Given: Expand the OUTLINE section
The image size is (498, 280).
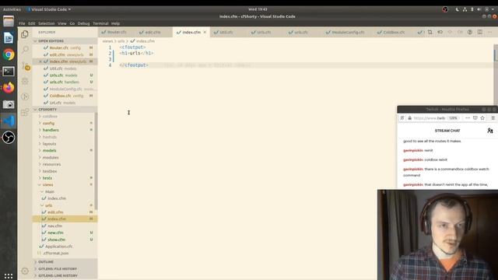Looking at the screenshot, I should coord(65,262).
